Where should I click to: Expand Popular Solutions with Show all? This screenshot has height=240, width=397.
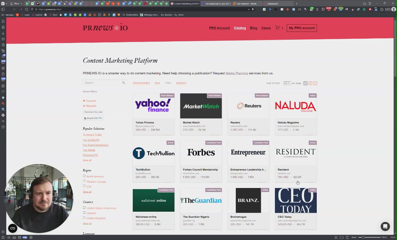pos(87,160)
